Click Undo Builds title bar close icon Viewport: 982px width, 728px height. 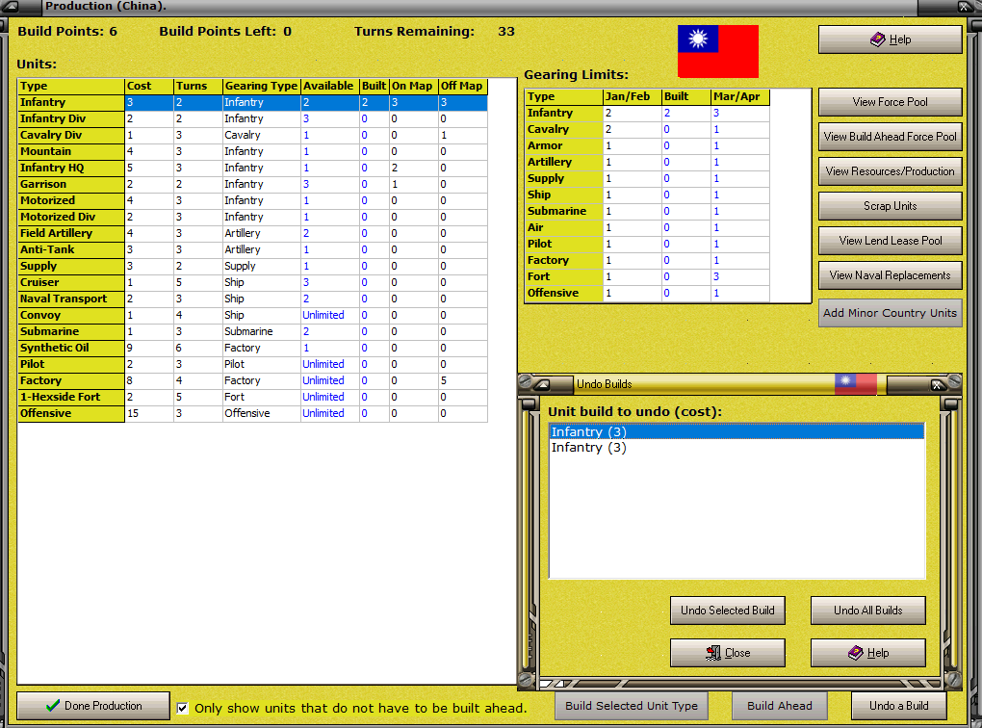coord(937,384)
